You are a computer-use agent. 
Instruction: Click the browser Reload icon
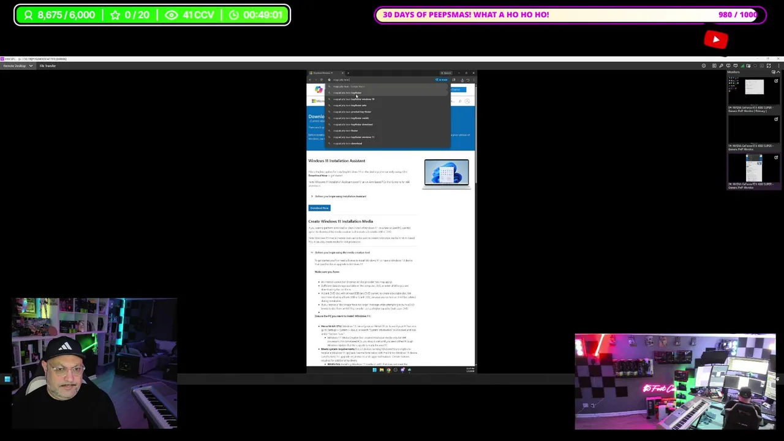coord(321,80)
